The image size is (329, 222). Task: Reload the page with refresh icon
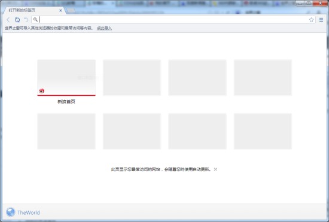17,20
